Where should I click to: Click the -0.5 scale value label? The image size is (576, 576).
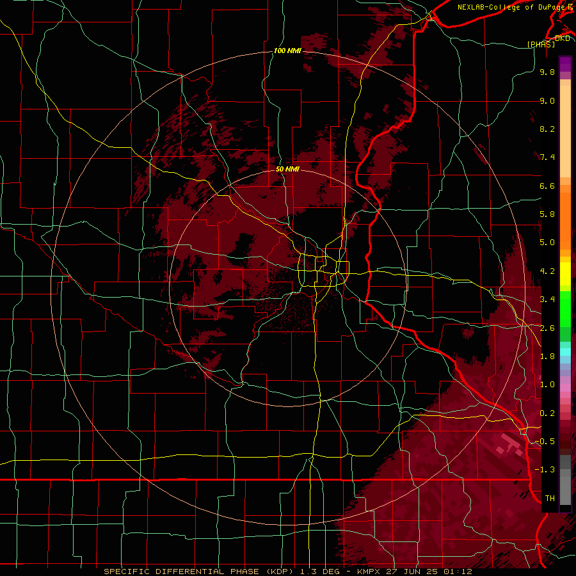pyautogui.click(x=545, y=442)
